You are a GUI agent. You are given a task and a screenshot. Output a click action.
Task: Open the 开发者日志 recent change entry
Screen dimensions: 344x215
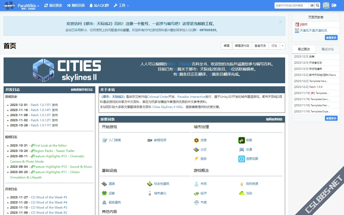tap(316, 63)
